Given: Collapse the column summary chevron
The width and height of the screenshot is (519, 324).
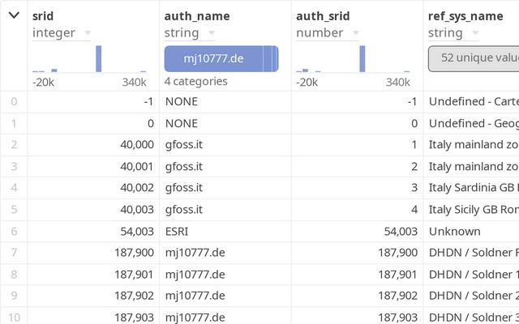Looking at the screenshot, I should [x=14, y=15].
